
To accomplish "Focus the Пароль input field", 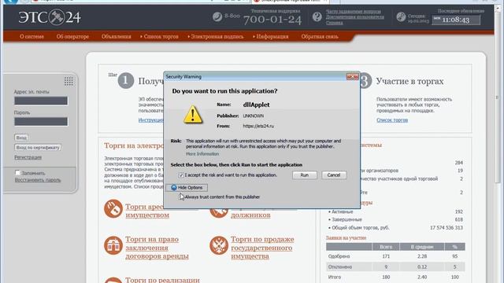I will coord(41,122).
